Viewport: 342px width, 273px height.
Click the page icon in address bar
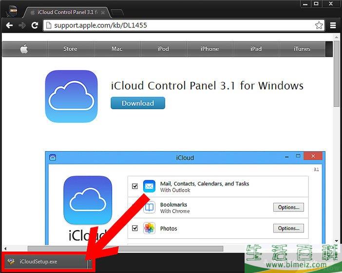pyautogui.click(x=49, y=25)
